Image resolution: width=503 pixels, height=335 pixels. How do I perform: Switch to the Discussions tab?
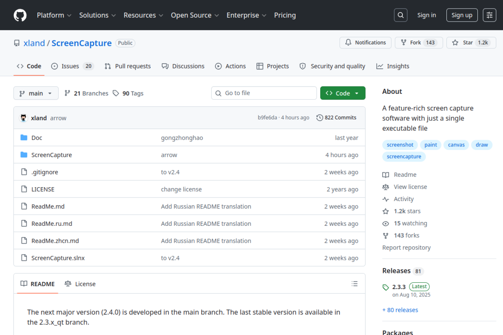pos(183,66)
